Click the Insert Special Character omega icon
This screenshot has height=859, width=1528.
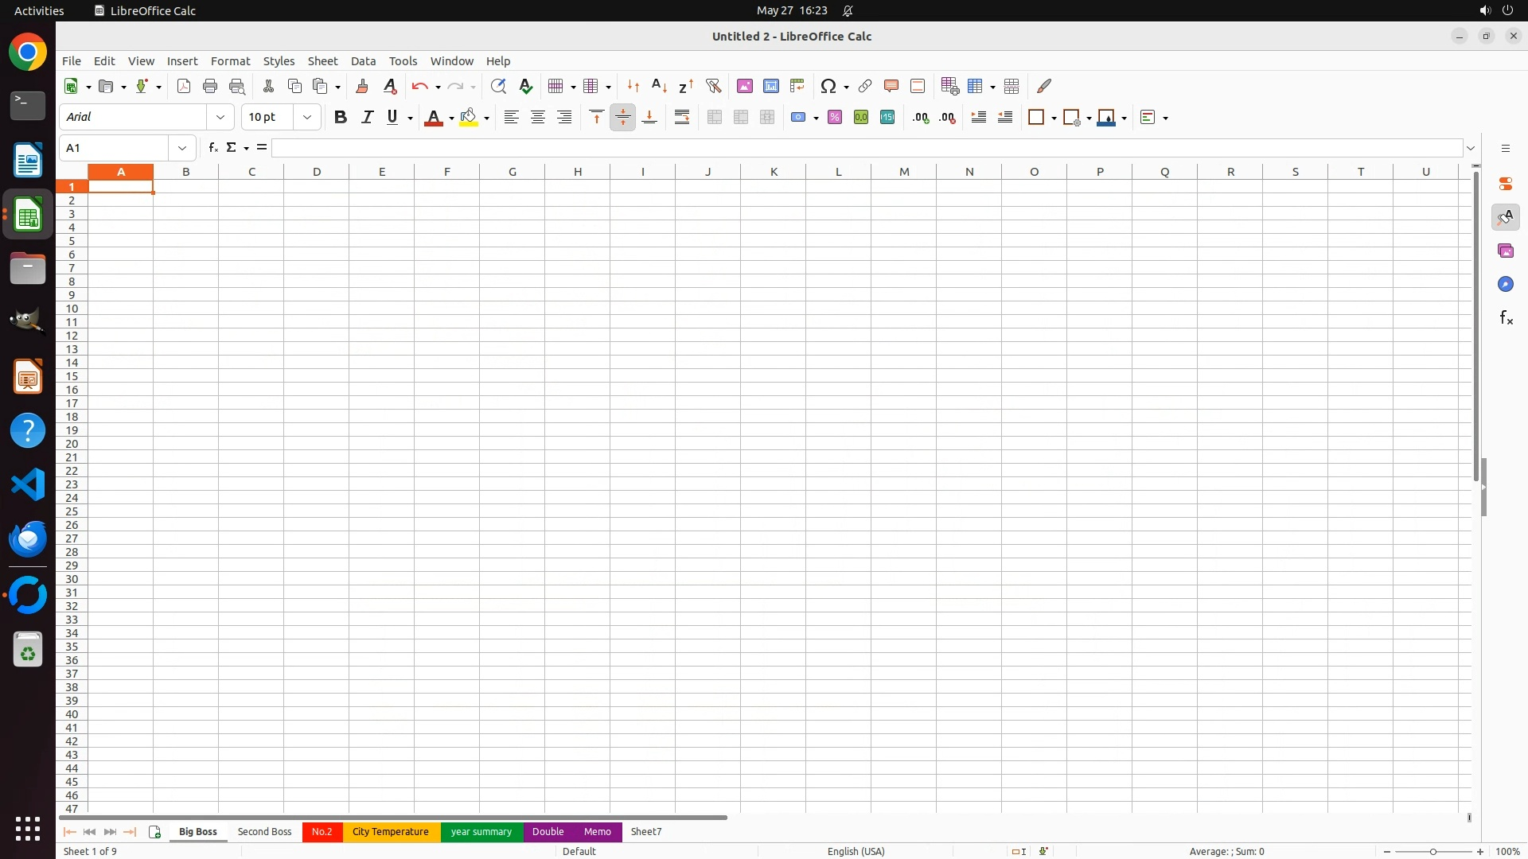pyautogui.click(x=828, y=86)
